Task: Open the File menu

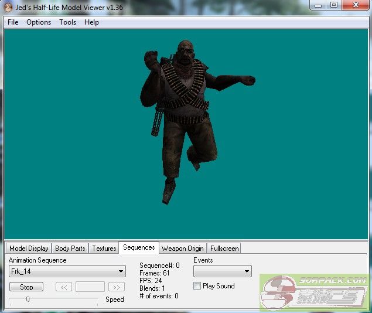Action: pos(13,22)
